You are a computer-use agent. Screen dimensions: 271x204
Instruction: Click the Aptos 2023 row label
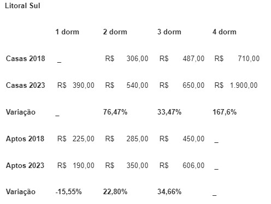[25, 165]
